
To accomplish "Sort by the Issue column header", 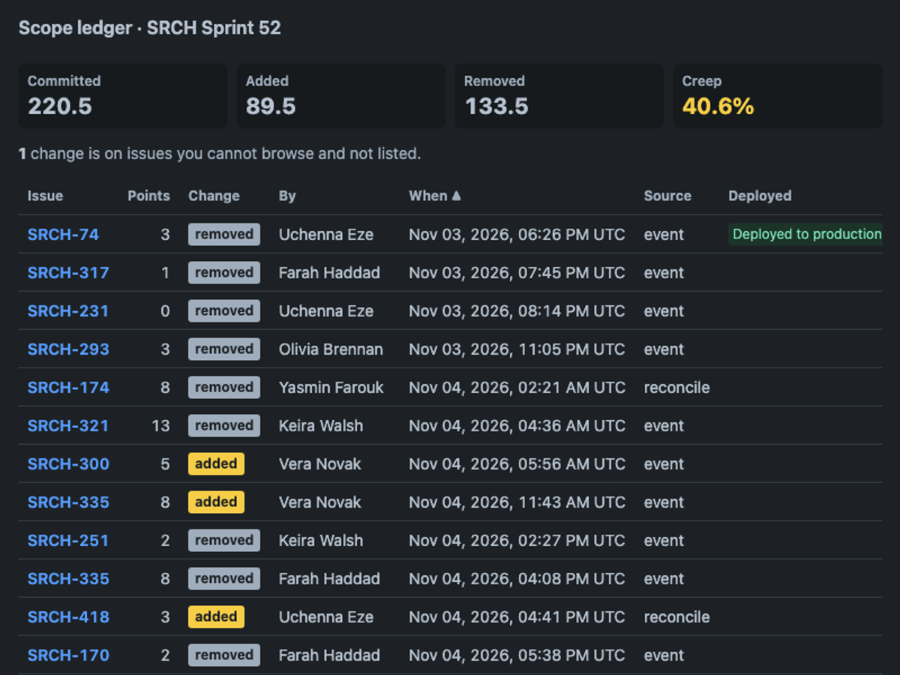I will (45, 196).
